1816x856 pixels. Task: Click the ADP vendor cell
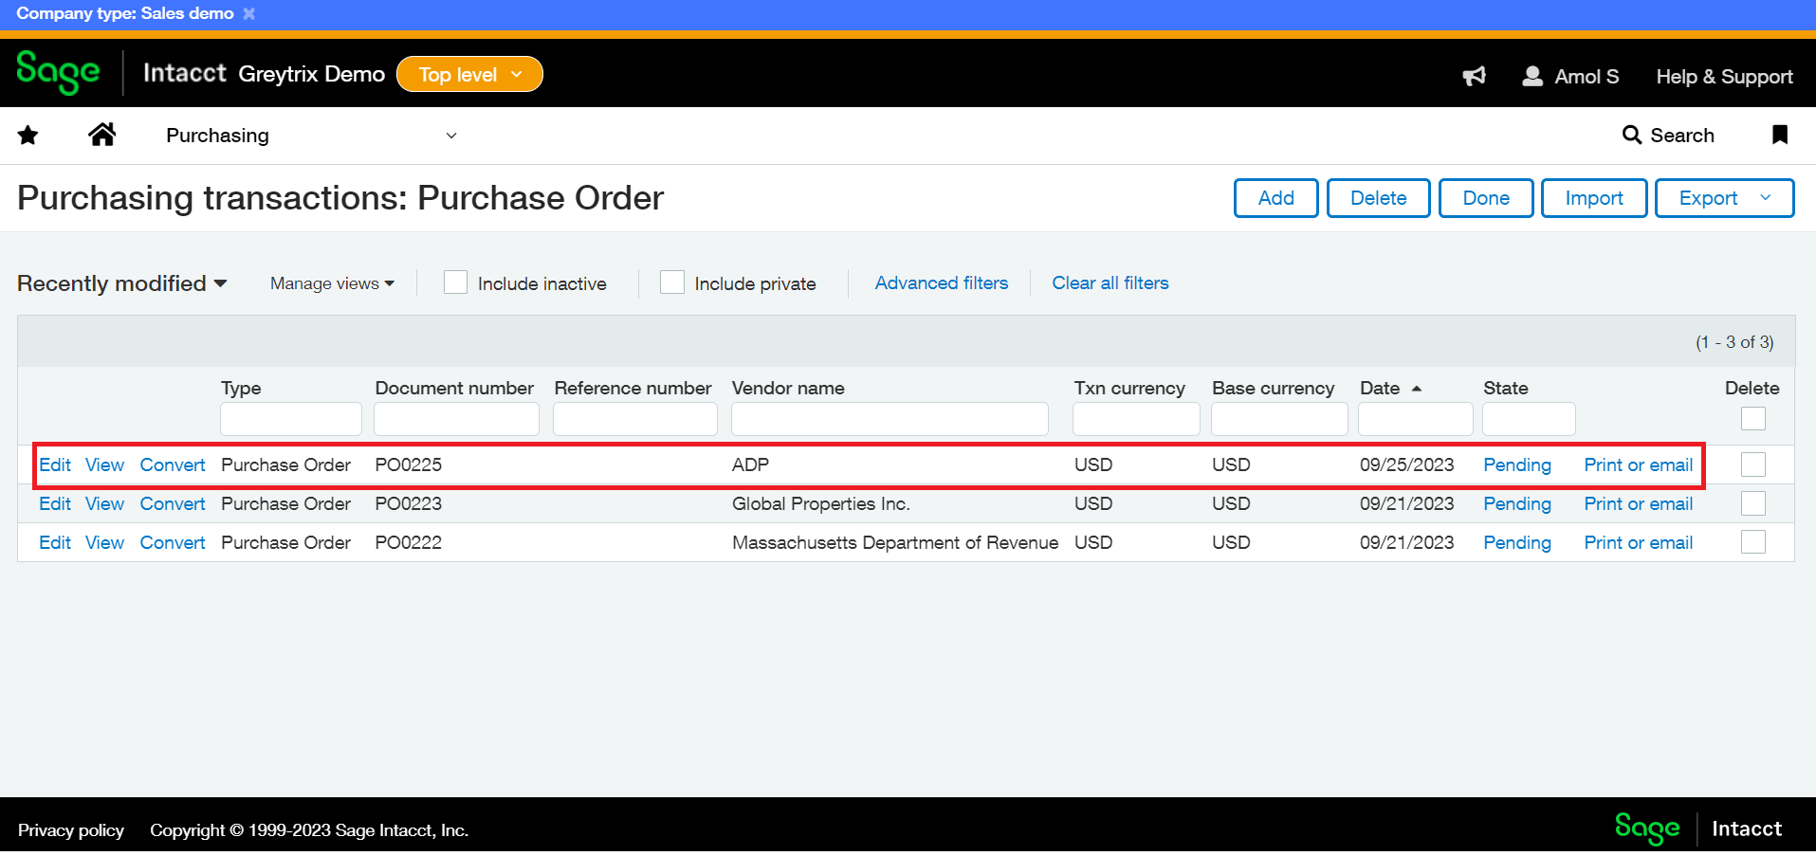750,464
